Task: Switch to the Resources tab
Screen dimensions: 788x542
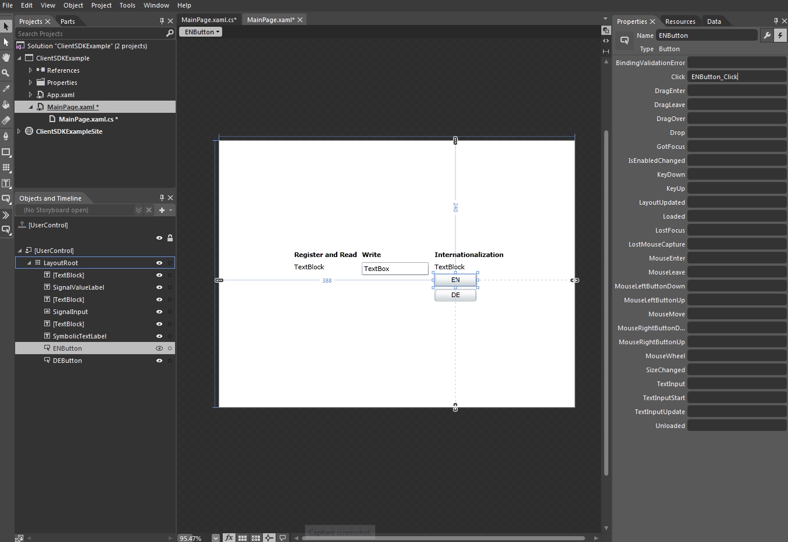Action: click(680, 22)
